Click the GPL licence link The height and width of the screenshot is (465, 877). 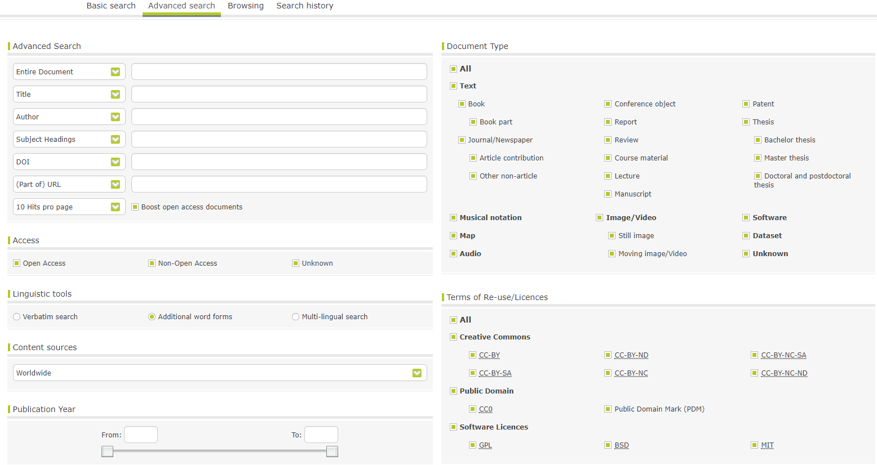pyautogui.click(x=485, y=445)
